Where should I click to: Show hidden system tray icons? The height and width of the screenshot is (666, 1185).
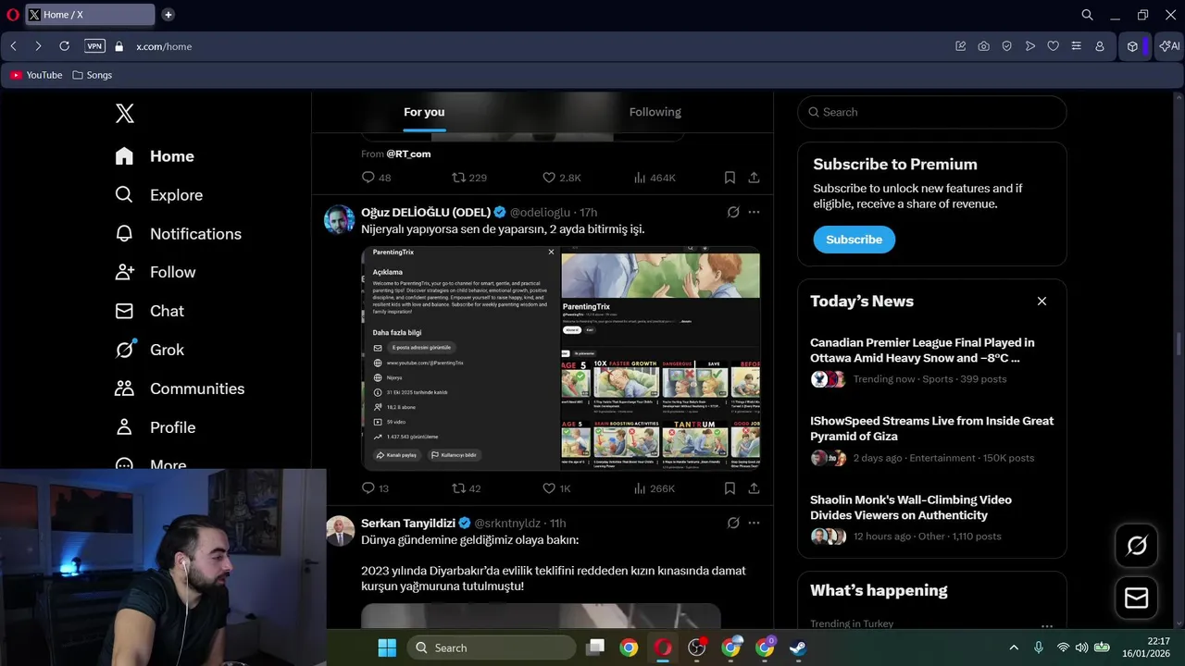[1014, 647]
